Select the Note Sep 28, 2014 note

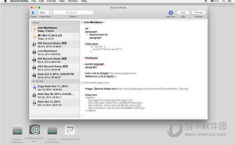coord(55,95)
